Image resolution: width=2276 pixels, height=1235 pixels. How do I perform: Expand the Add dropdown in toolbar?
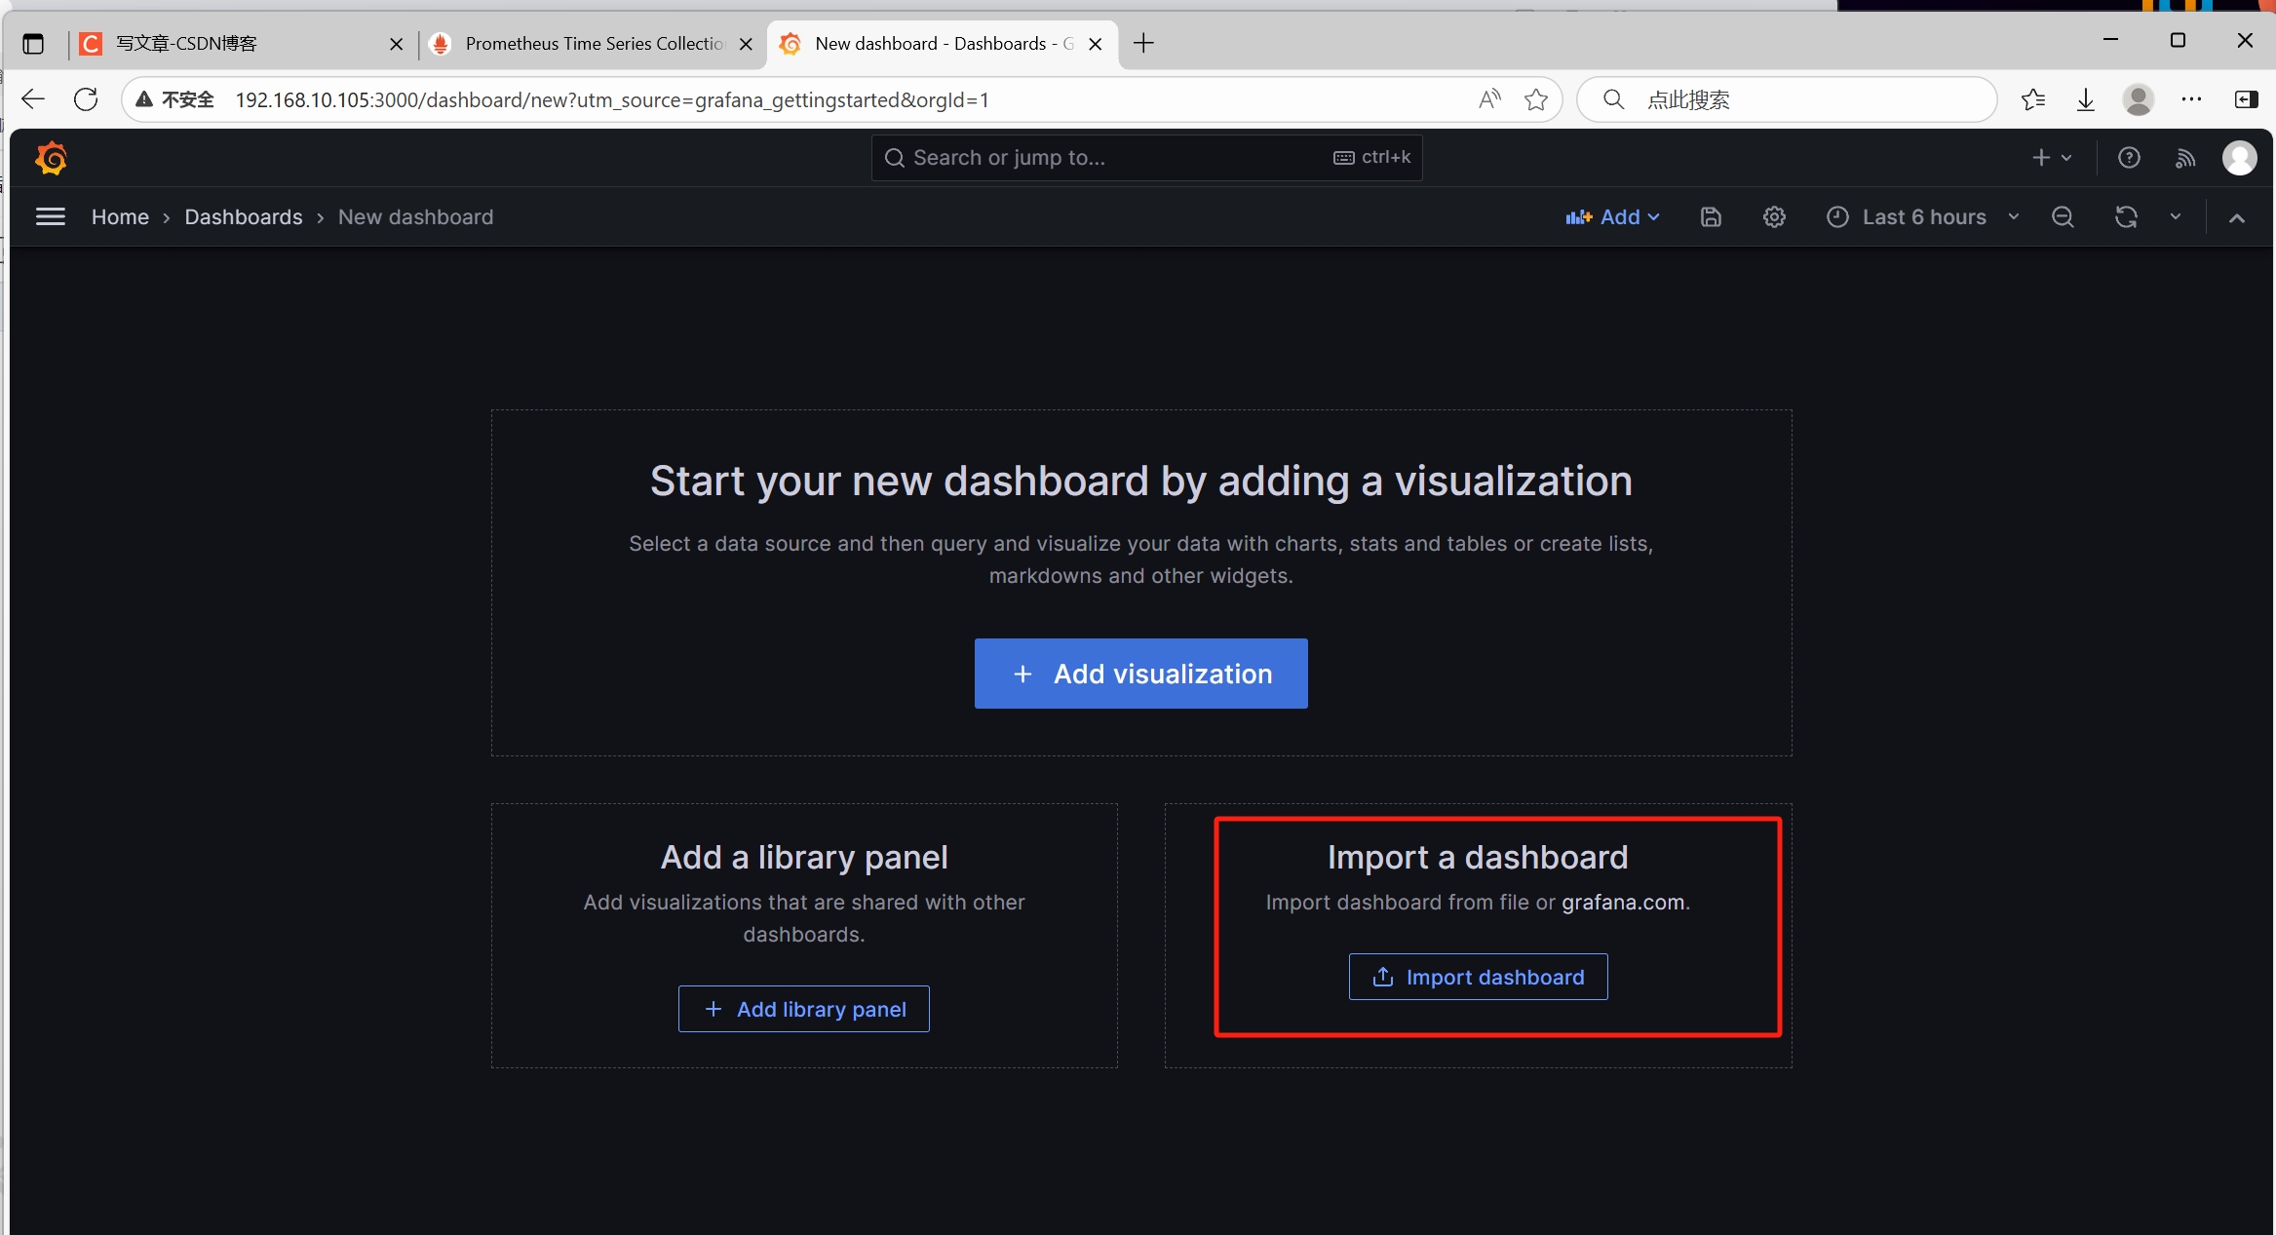(1613, 216)
